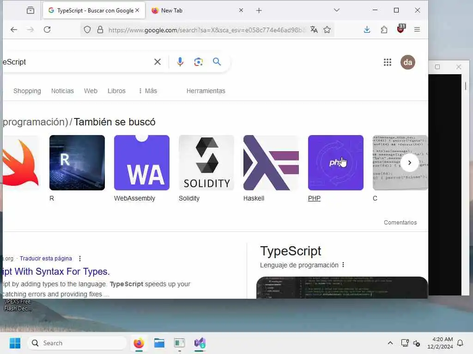Search by image with Google Lens
Screen dimensions: 473x354
[x=198, y=62]
